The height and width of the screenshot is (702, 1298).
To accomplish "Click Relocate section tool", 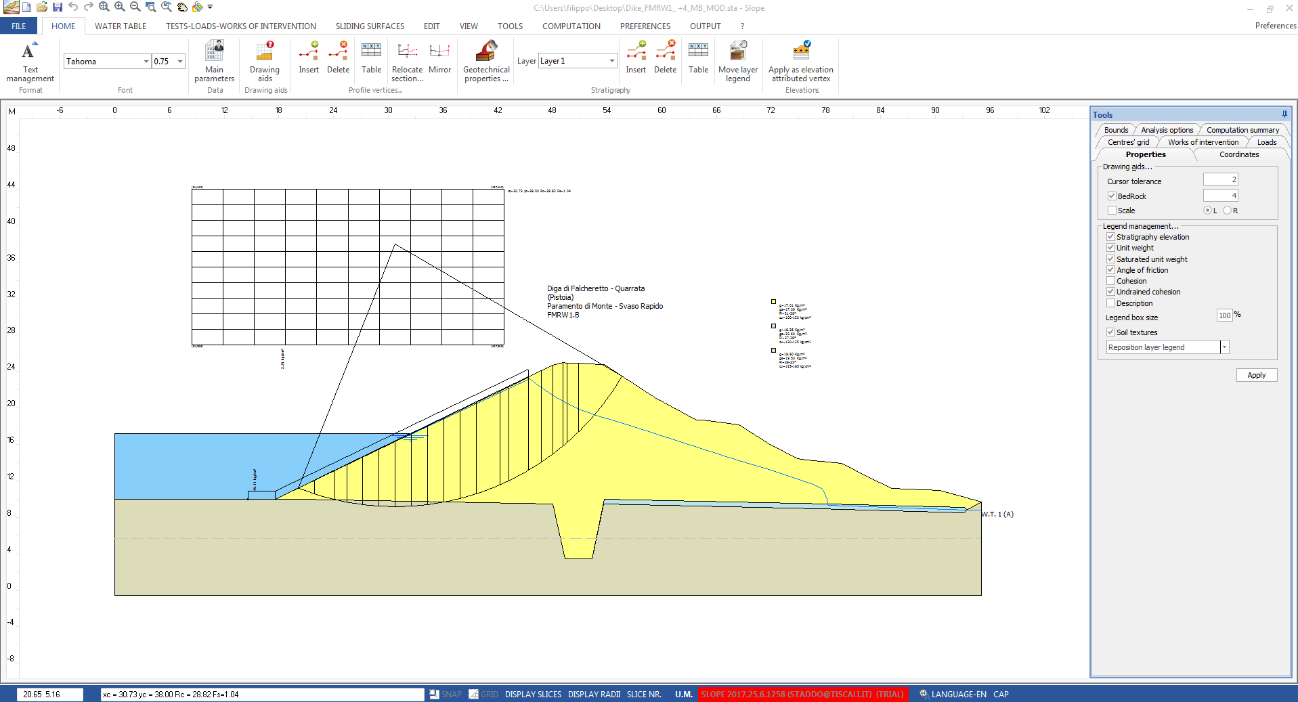I will (x=407, y=61).
